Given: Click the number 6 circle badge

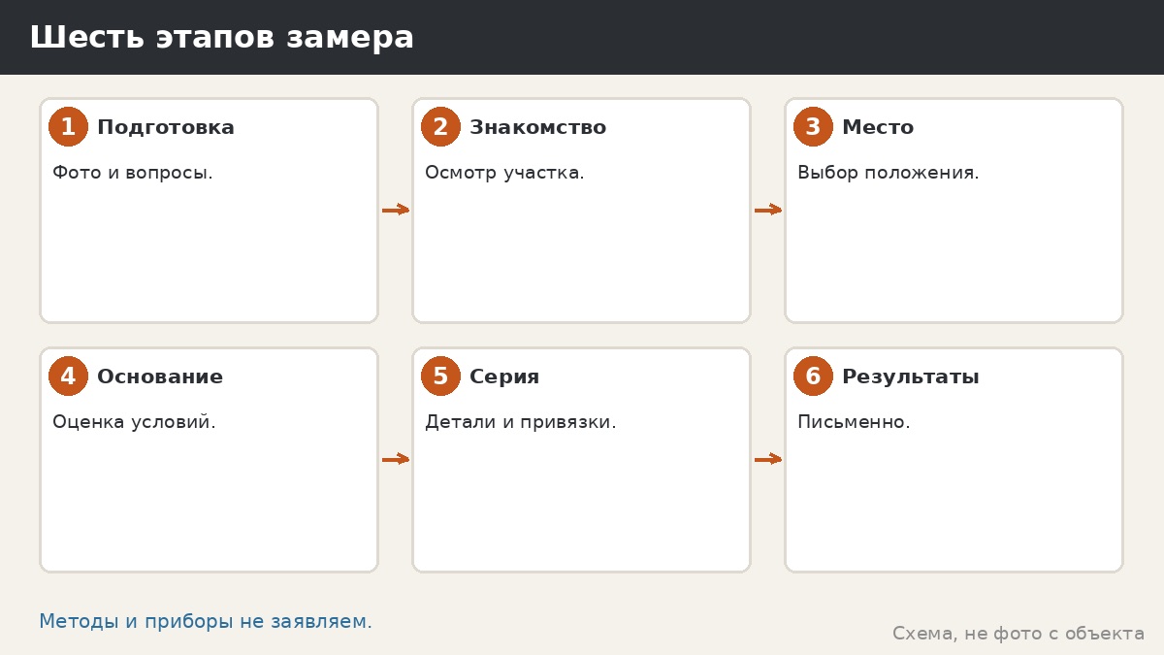Looking at the screenshot, I should [813, 377].
